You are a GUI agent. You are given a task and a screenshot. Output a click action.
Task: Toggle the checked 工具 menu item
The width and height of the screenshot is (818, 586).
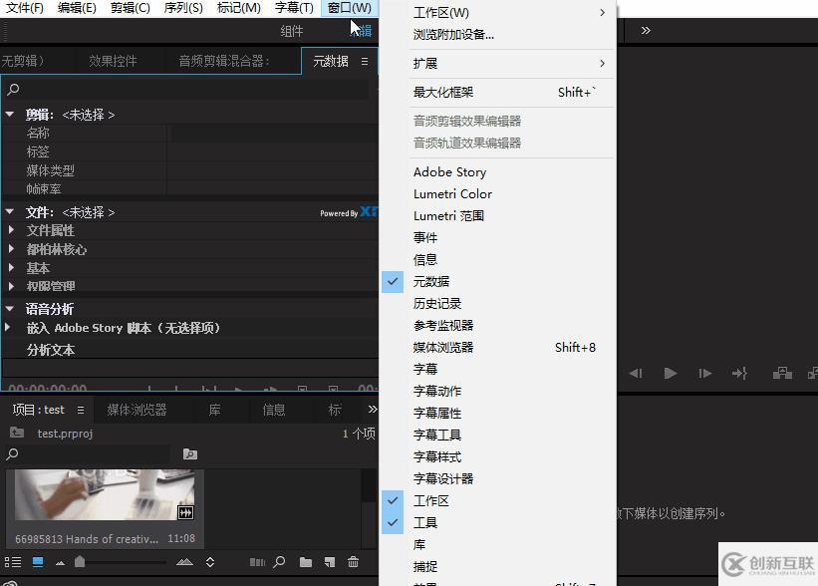(x=499, y=523)
